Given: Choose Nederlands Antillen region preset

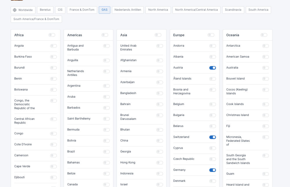Looking at the screenshot, I should pyautogui.click(x=128, y=10).
